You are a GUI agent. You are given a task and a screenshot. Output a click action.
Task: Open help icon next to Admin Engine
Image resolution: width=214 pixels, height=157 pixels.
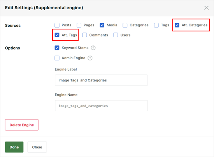click(x=90, y=58)
